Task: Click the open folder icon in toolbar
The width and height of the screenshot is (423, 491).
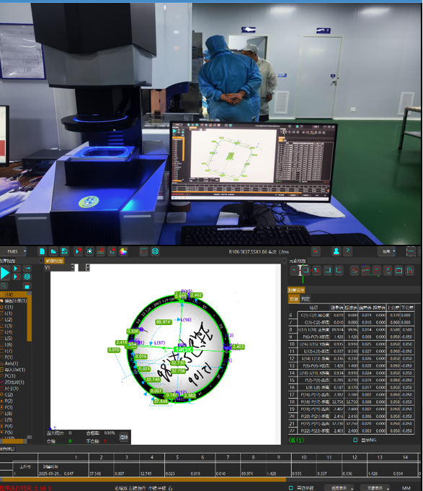Action: click(53, 251)
